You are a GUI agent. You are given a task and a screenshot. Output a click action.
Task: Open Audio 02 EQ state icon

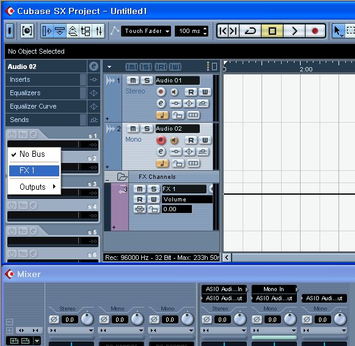point(189,152)
